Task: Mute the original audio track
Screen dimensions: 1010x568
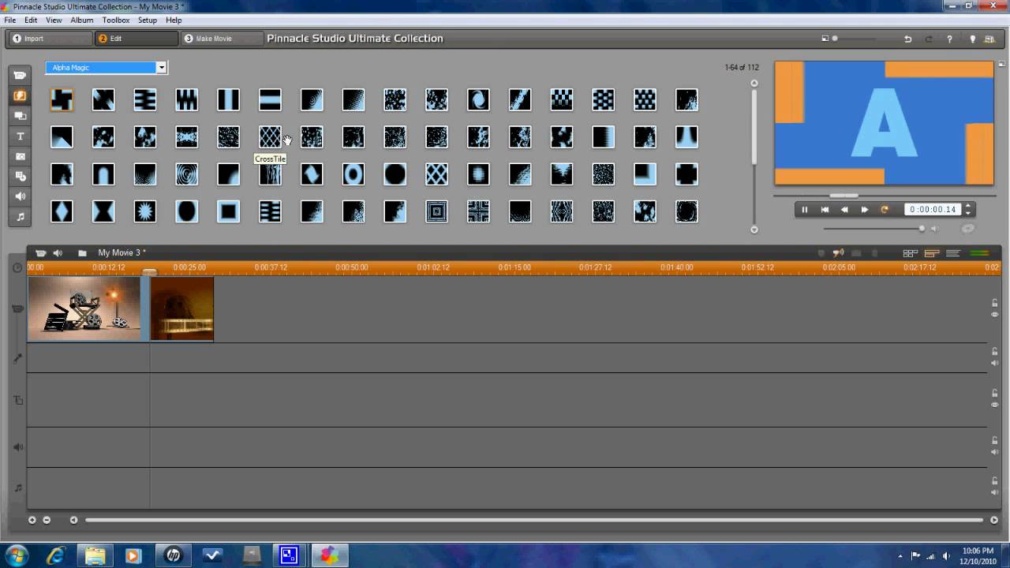Action: (x=995, y=364)
